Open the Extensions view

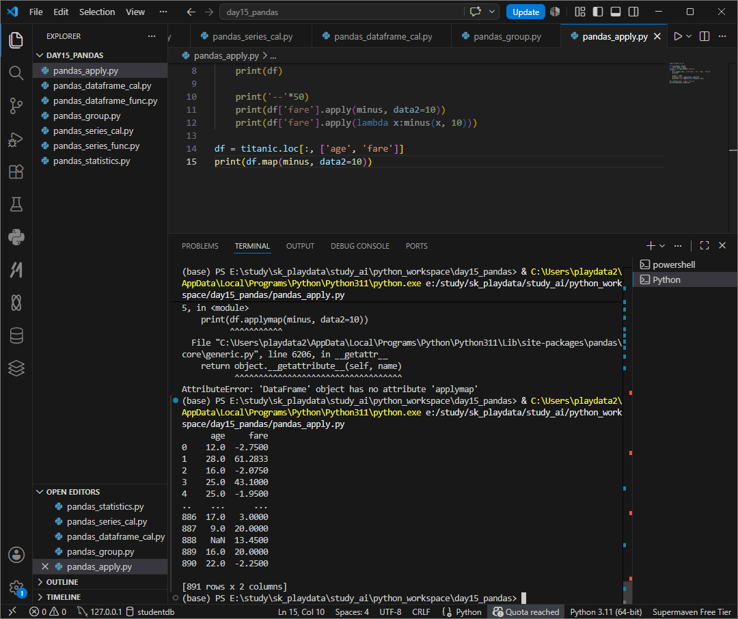click(16, 171)
